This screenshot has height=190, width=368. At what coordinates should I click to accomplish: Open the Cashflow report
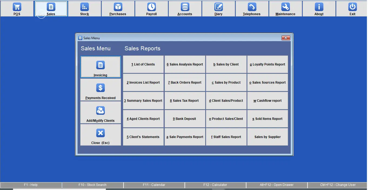[267, 101]
